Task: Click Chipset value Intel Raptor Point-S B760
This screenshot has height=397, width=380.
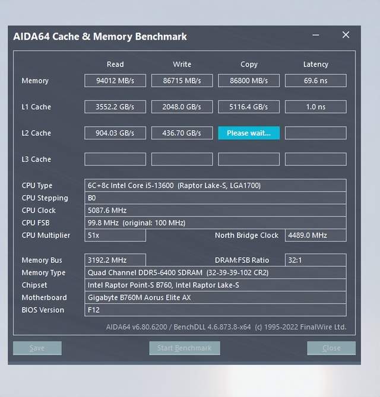Action: 216,285
